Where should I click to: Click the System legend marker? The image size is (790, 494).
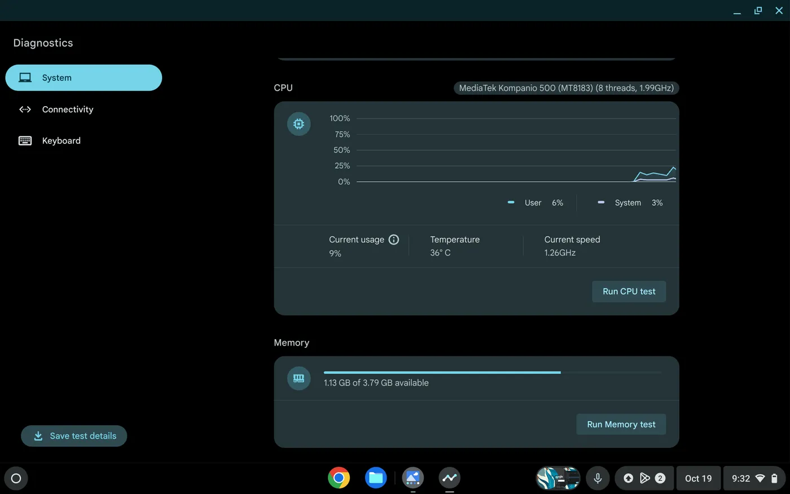601,202
